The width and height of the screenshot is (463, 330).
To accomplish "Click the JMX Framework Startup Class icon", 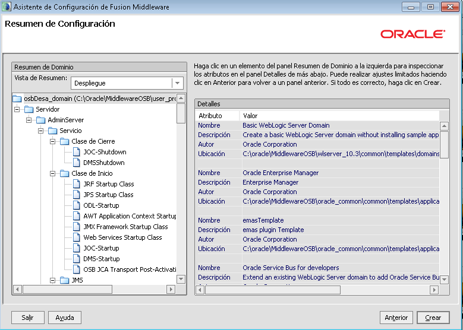I will coord(77,227).
